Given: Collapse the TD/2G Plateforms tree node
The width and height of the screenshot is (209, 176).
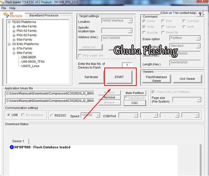Looking at the screenshot, I should click(x=9, y=22).
